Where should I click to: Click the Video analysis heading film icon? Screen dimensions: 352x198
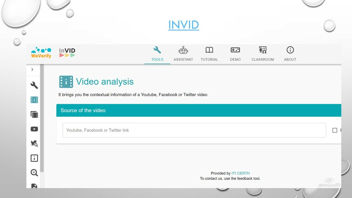point(66,82)
